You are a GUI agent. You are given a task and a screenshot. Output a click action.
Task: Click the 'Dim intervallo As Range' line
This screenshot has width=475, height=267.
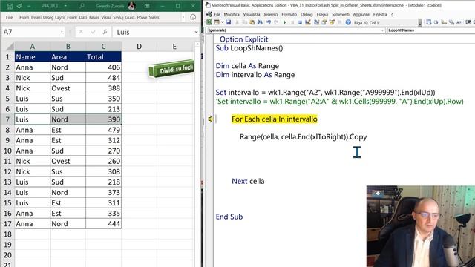(255, 75)
